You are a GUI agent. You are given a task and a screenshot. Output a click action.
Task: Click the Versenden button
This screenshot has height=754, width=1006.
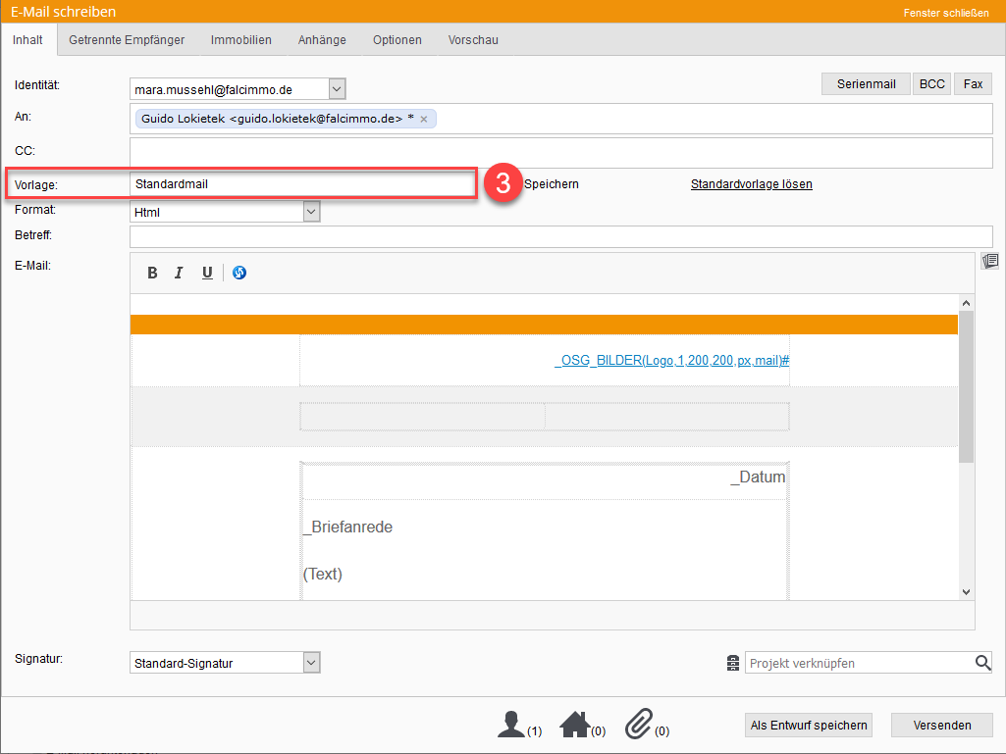point(941,726)
